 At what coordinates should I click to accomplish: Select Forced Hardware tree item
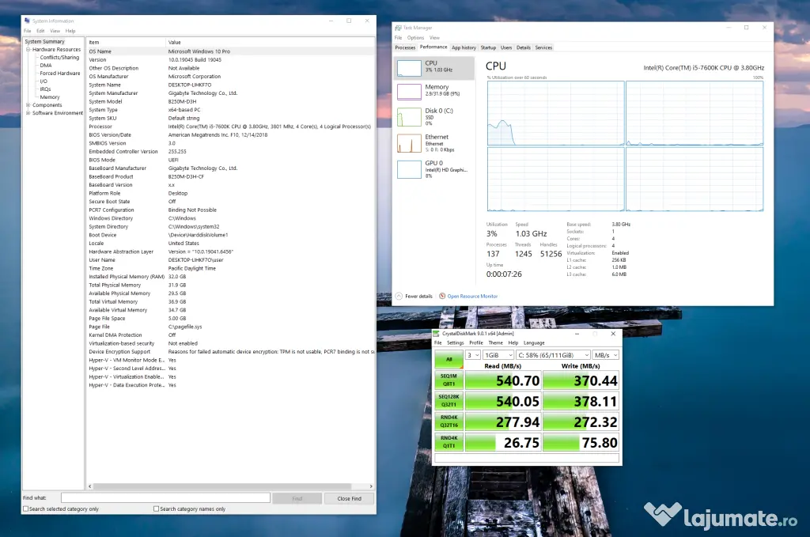[60, 74]
